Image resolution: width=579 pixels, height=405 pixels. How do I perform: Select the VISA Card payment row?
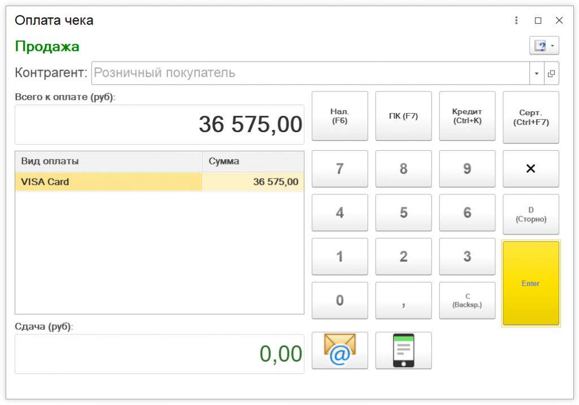(x=109, y=182)
